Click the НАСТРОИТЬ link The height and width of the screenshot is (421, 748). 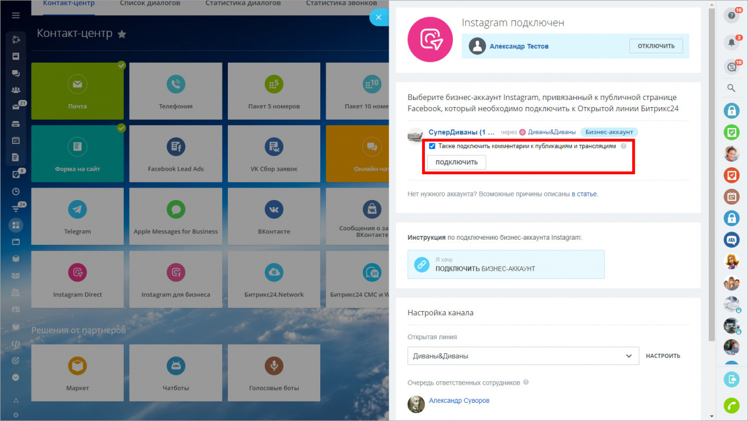coord(663,356)
